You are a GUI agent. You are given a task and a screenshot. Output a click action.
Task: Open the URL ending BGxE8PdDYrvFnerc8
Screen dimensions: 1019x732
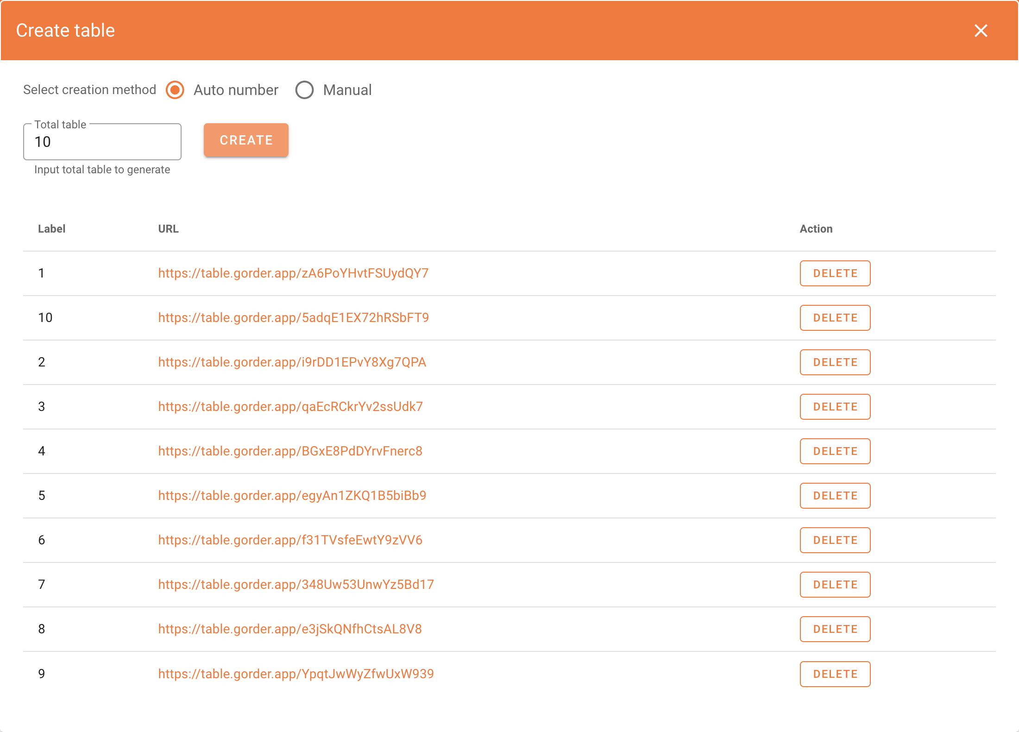click(290, 451)
